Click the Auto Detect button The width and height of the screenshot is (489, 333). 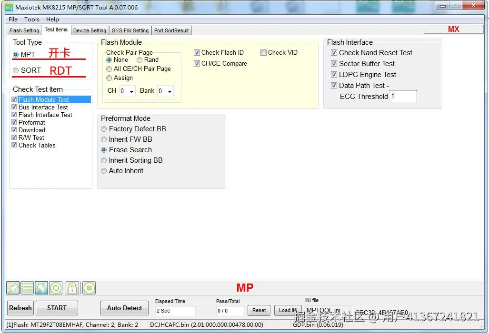(x=124, y=308)
